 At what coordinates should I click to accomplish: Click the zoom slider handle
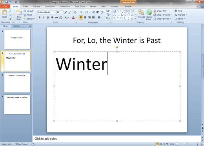[x=186, y=144]
